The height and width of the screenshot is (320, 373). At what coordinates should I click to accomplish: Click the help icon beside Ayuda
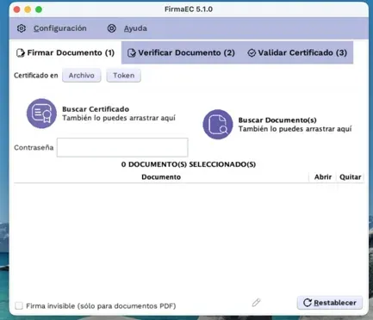(112, 28)
